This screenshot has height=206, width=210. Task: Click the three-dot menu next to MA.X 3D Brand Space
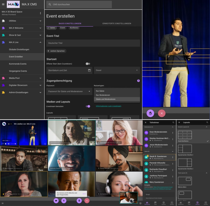(x=40, y=13)
